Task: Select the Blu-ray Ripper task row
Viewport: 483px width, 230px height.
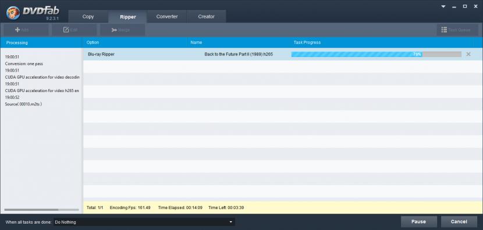Action: click(x=282, y=54)
